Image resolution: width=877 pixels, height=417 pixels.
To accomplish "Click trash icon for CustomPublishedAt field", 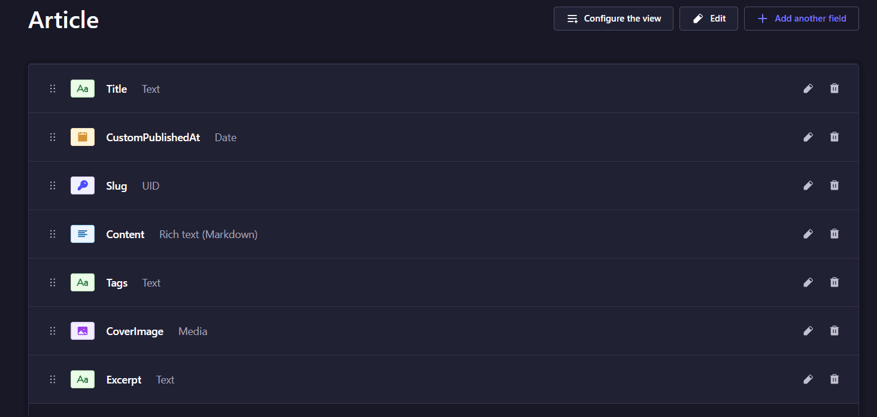I will 834,137.
